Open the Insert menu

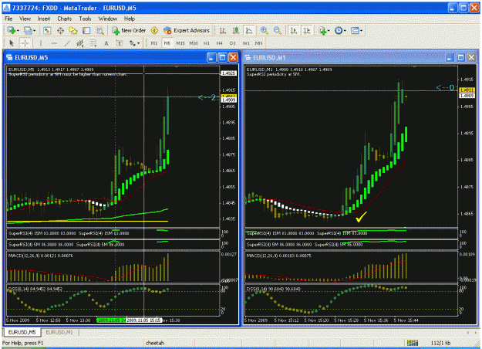pyautogui.click(x=44, y=19)
